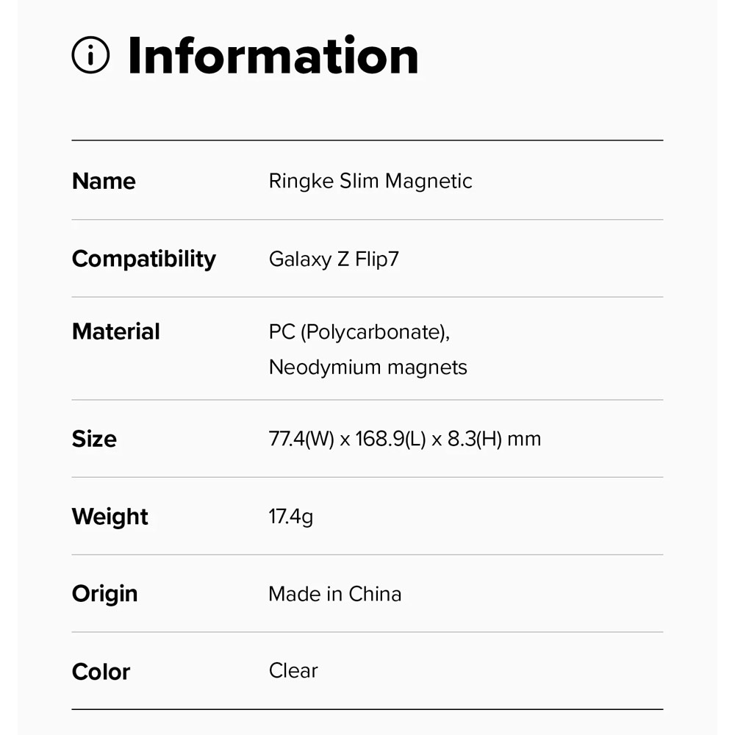Click the Galaxy Z Flip7 value
The width and height of the screenshot is (735, 735).
click(x=334, y=259)
